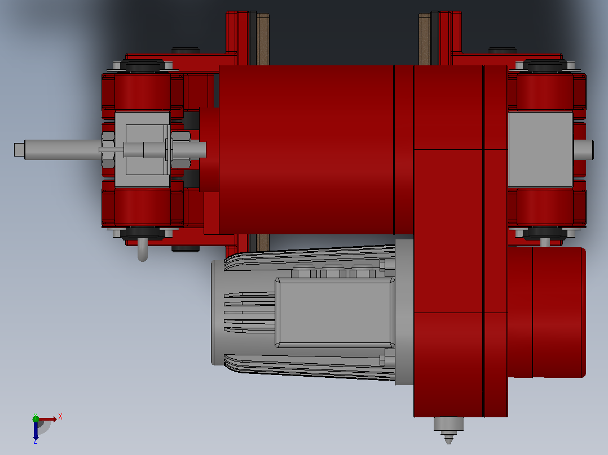
Task: Select the gray square block on the right side
Action: (x=540, y=149)
